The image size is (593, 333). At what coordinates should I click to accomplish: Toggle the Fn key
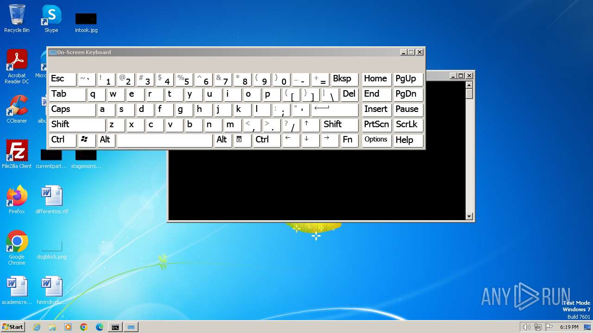coord(349,140)
